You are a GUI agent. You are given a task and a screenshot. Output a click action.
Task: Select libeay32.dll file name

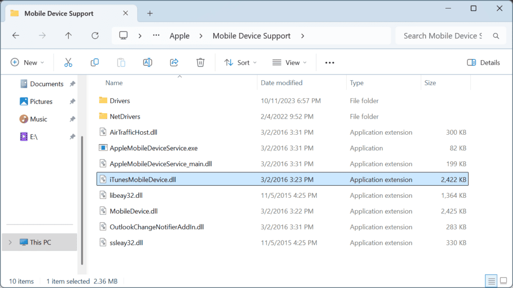(x=126, y=195)
